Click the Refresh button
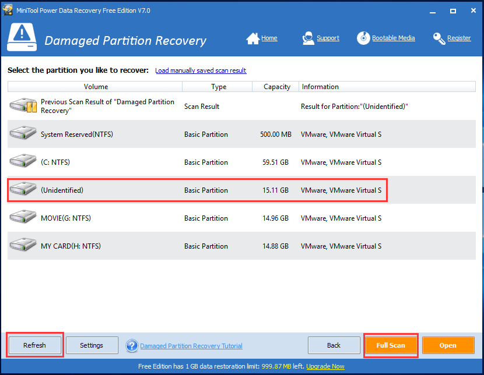The height and width of the screenshot is (375, 484). pos(34,345)
